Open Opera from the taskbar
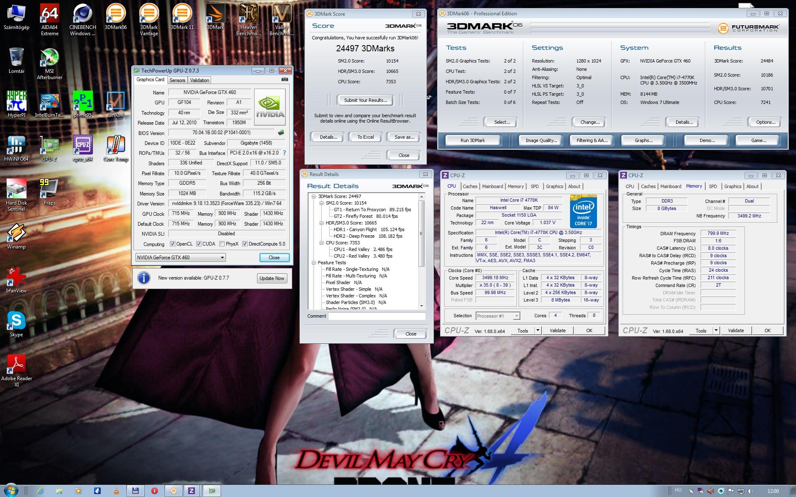The width and height of the screenshot is (796, 497). tap(155, 491)
